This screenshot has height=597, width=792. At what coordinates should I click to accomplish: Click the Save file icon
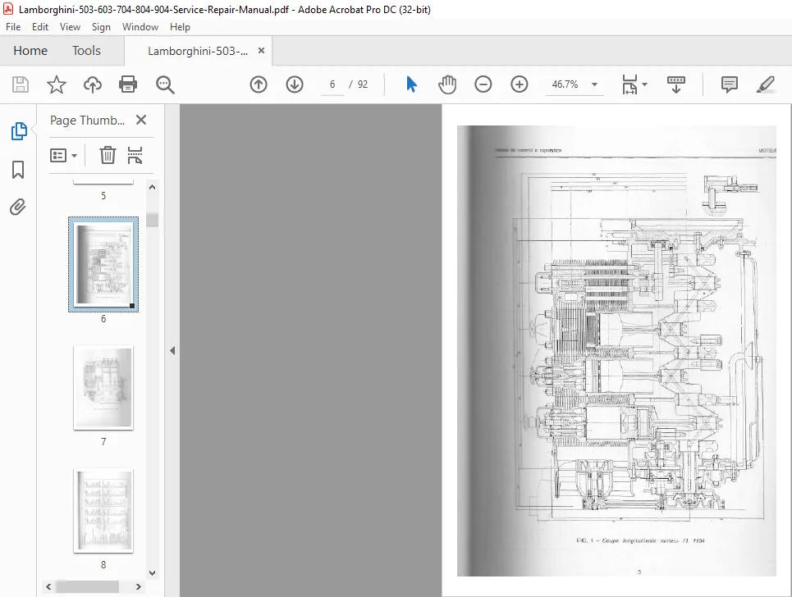[21, 84]
